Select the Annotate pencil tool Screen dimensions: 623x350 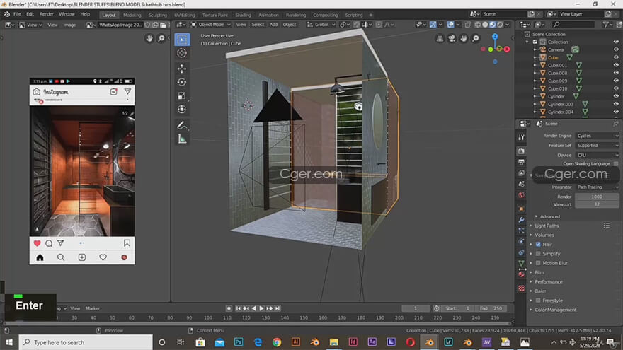pos(182,125)
